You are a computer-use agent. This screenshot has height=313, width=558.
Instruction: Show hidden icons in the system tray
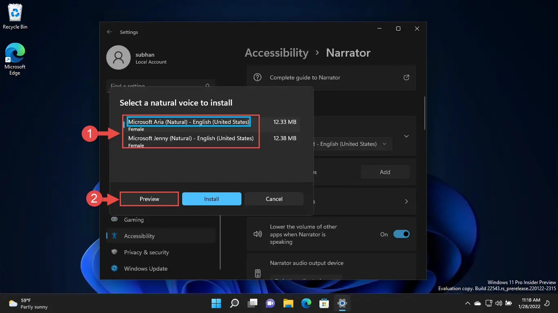tap(468, 303)
